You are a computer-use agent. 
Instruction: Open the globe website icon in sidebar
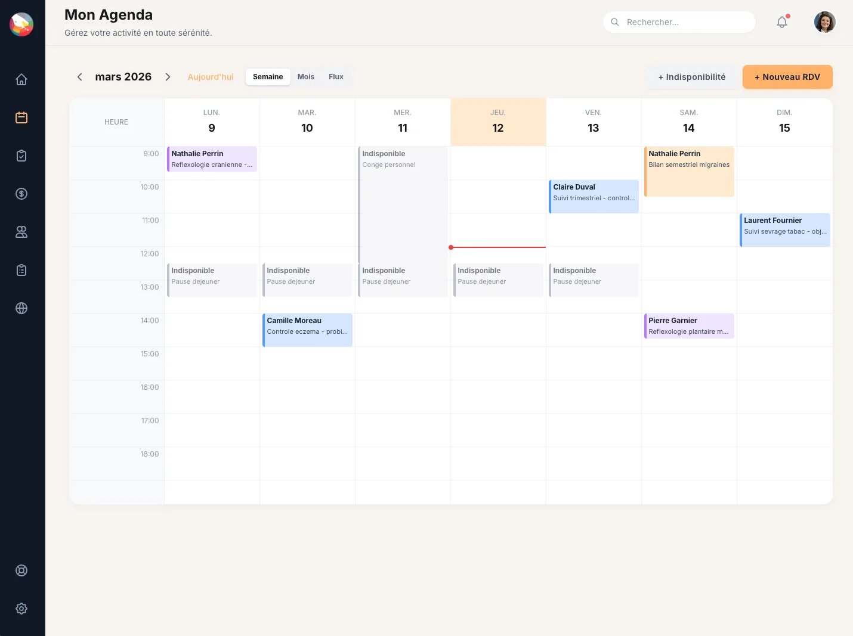coord(21,308)
